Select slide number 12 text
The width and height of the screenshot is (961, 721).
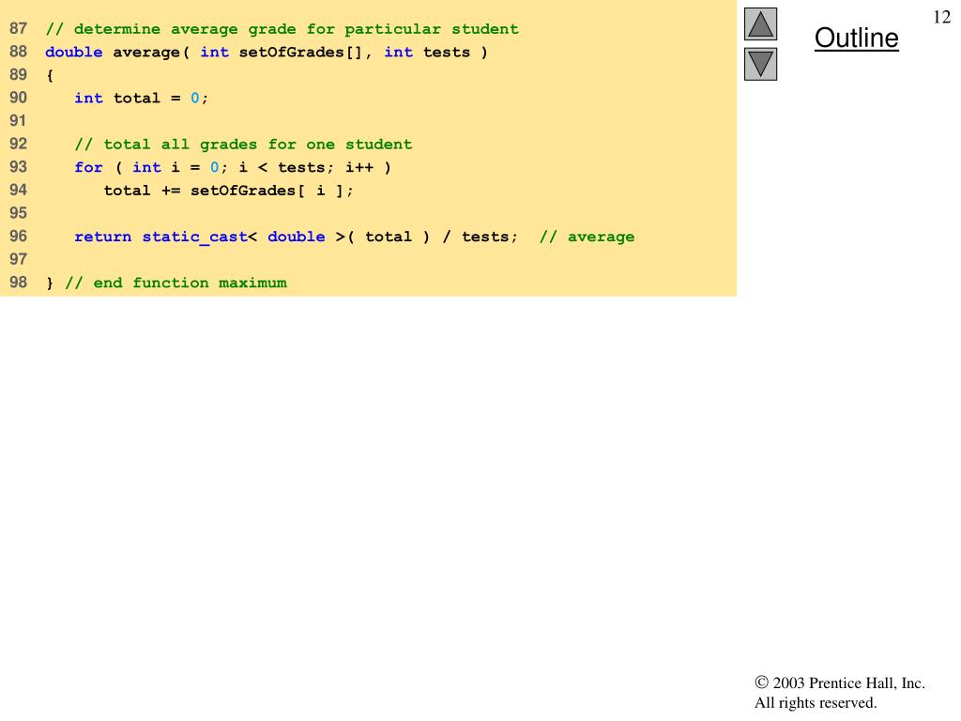click(x=941, y=17)
